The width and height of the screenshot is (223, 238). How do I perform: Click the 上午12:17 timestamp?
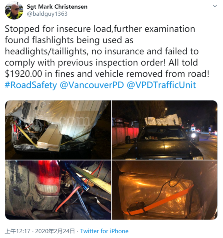click(x=18, y=231)
